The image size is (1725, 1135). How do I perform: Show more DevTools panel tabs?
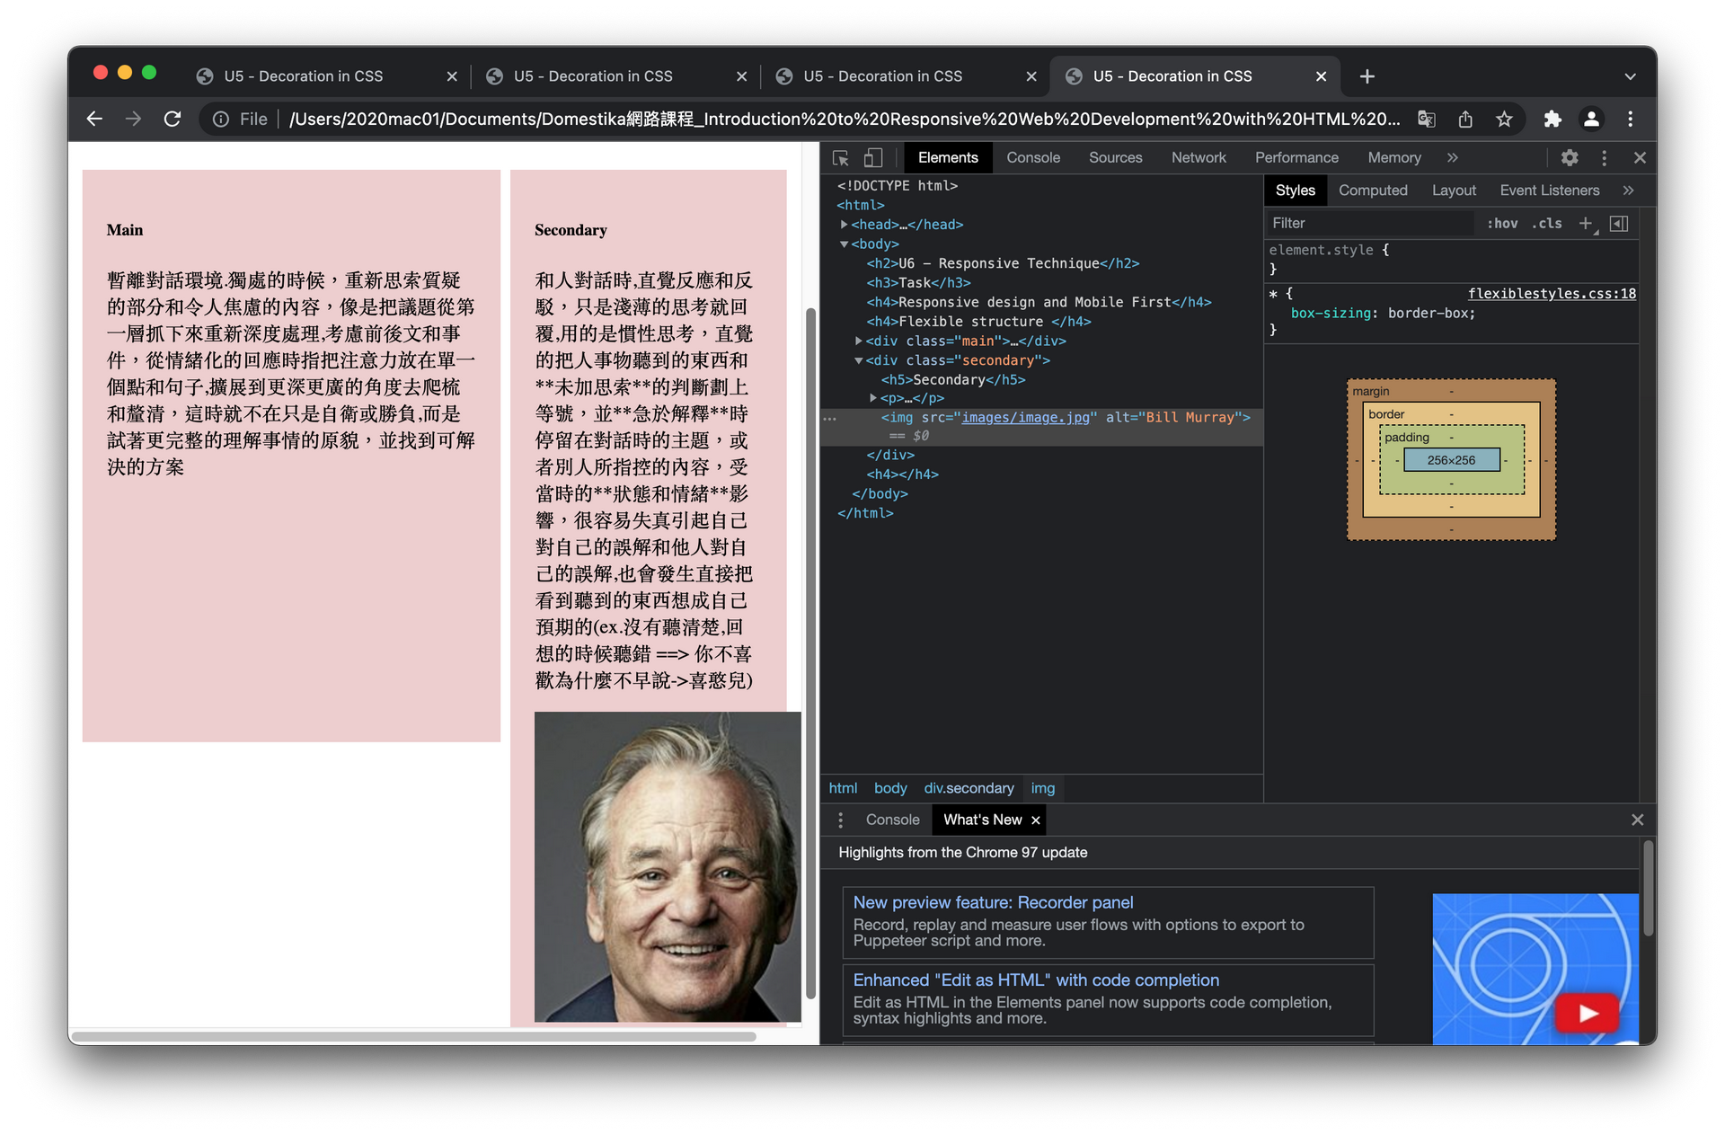pos(1452,158)
